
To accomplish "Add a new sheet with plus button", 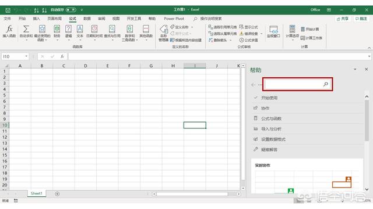I will click(x=57, y=193).
